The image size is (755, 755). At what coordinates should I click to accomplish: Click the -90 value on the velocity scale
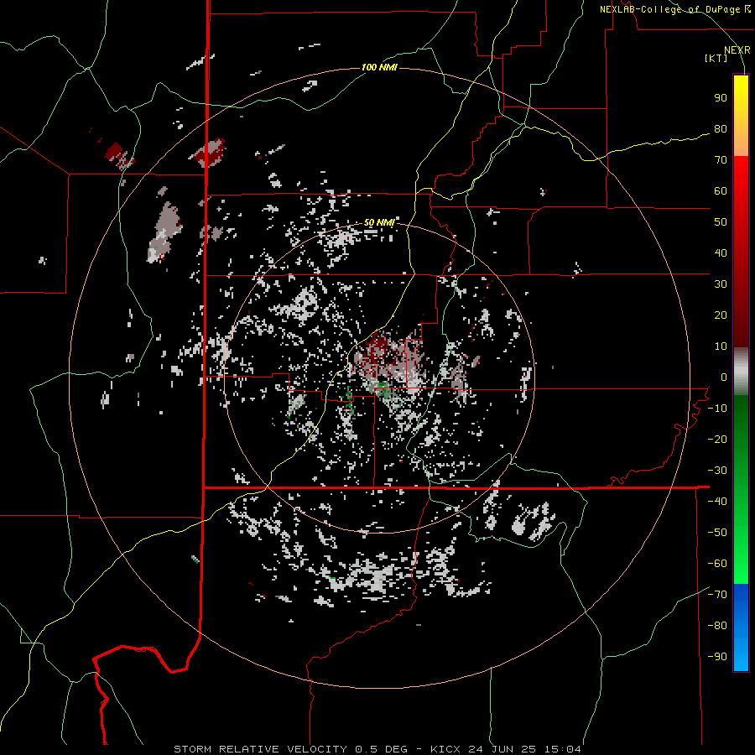click(717, 656)
